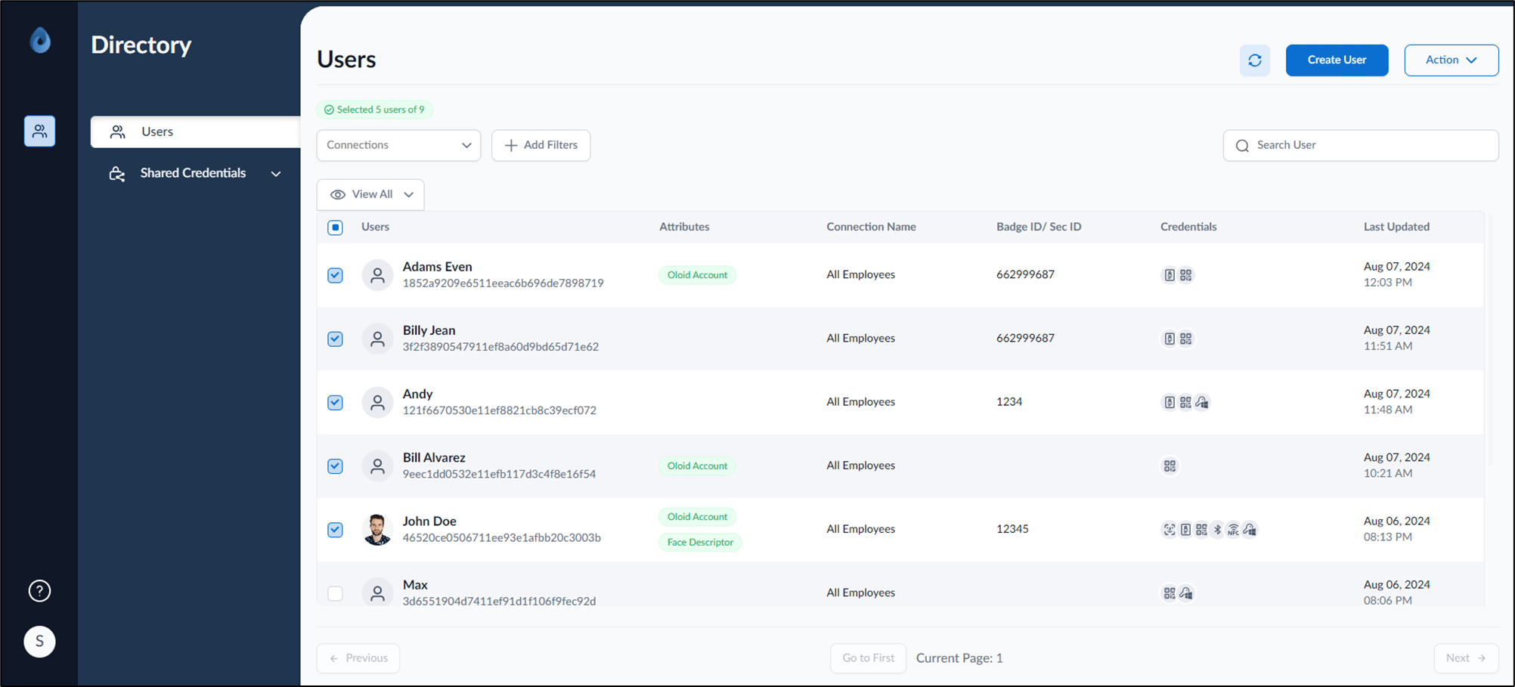Click John Doe's profile photo

[x=377, y=529]
